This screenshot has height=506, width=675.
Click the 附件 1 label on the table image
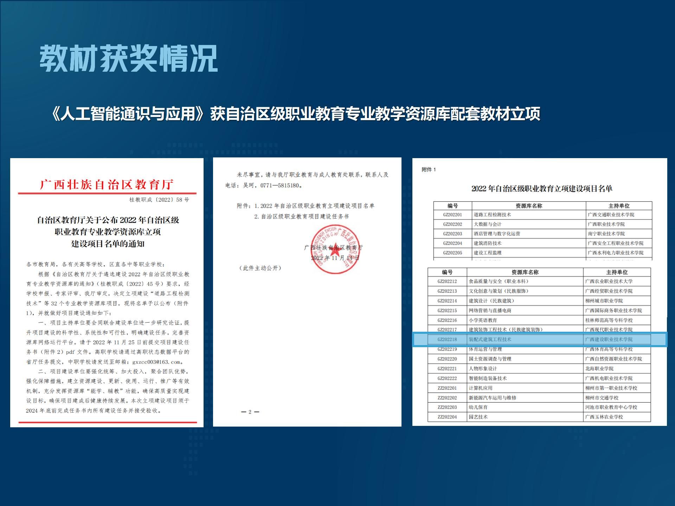pos(429,170)
